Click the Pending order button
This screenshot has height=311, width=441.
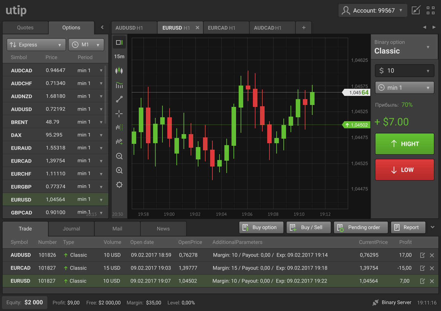click(x=361, y=227)
